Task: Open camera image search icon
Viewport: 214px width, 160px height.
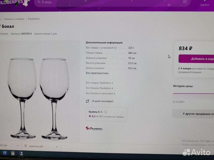Action: (185, 1)
